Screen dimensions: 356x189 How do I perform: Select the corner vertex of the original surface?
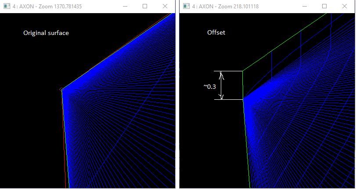pos(62,90)
